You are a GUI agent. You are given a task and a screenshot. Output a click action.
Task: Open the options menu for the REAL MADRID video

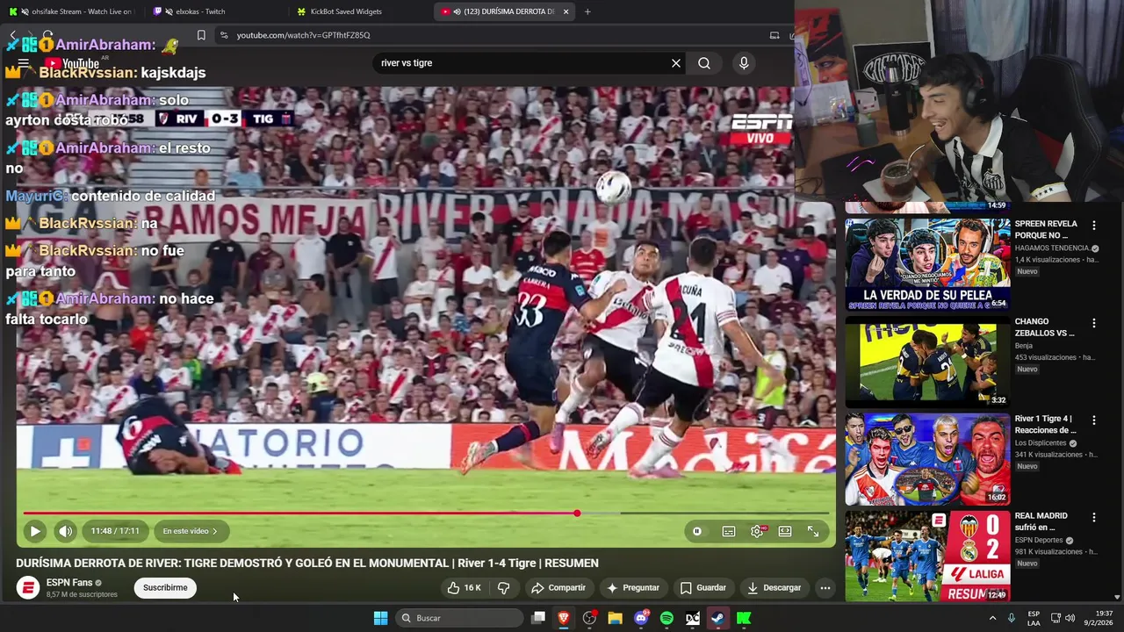tap(1094, 518)
